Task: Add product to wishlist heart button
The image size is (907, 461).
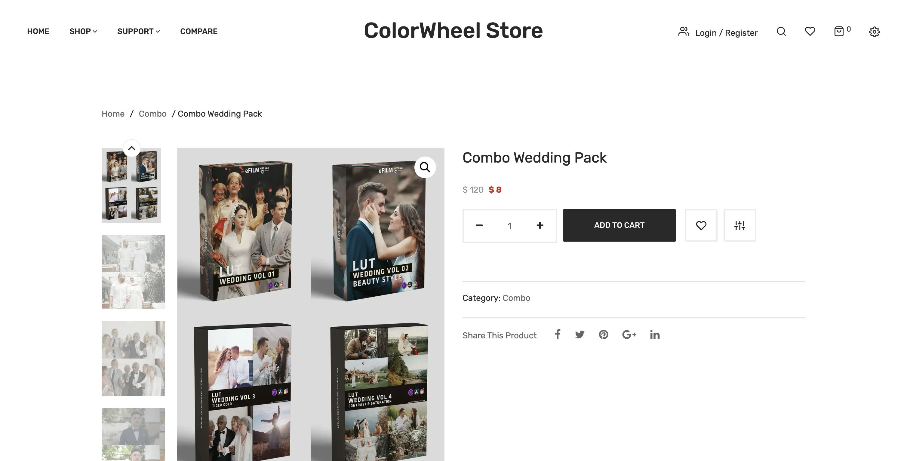Action: click(x=701, y=226)
